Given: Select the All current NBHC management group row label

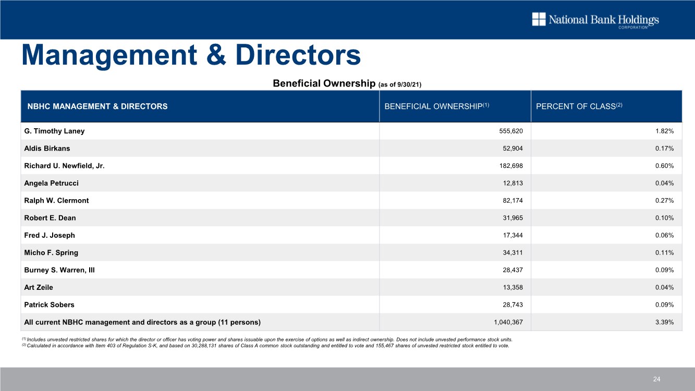Looking at the screenshot, I should (x=142, y=322).
